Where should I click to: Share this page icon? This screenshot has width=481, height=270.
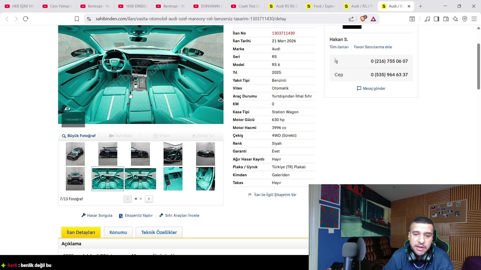click(351, 19)
